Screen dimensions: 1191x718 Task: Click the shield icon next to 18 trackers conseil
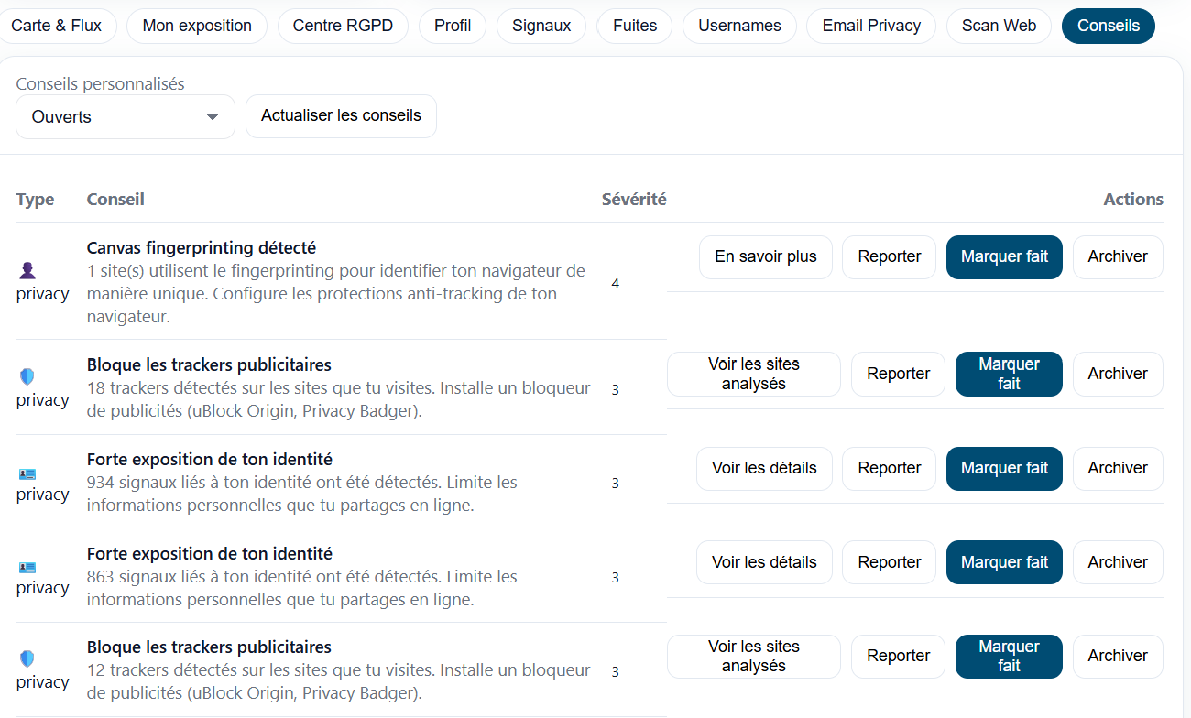[x=27, y=375]
